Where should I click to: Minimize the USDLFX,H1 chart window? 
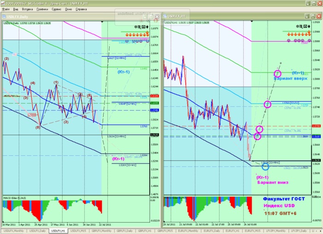(x=307, y=16)
